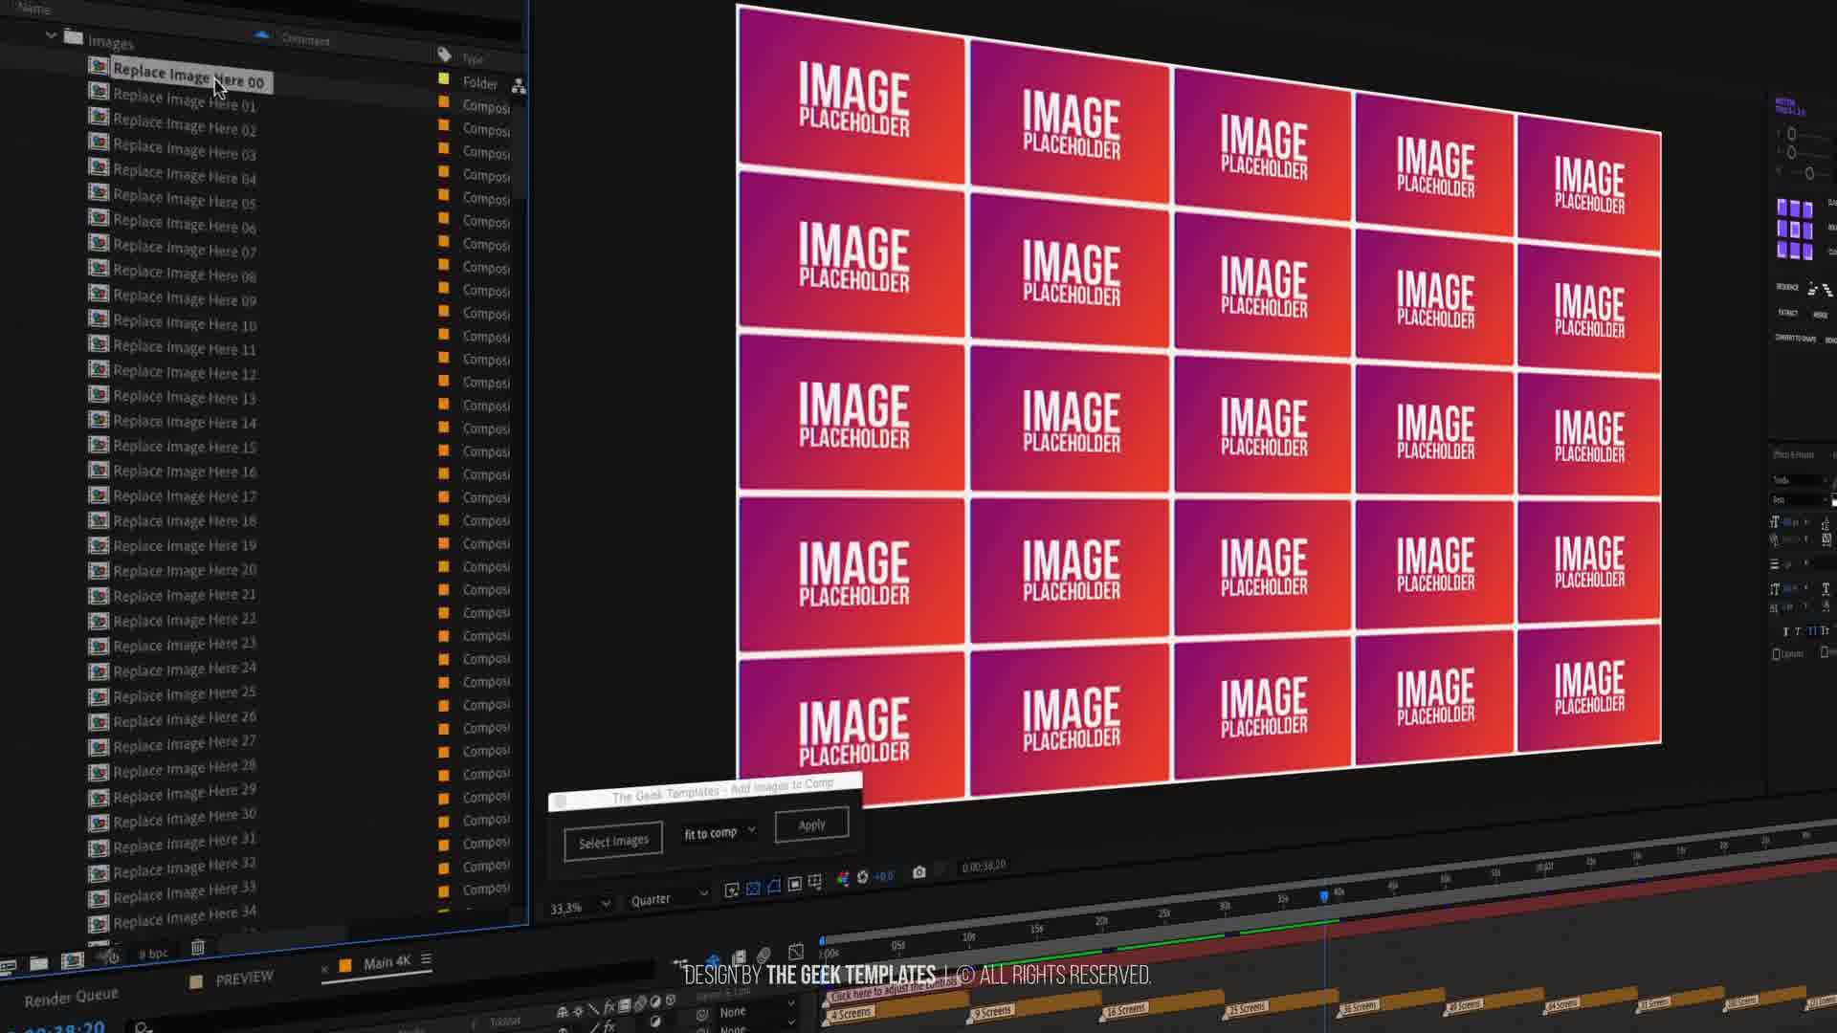Viewport: 1837px width, 1033px height.
Task: Create a new folder in Project panel
Action: tap(38, 962)
